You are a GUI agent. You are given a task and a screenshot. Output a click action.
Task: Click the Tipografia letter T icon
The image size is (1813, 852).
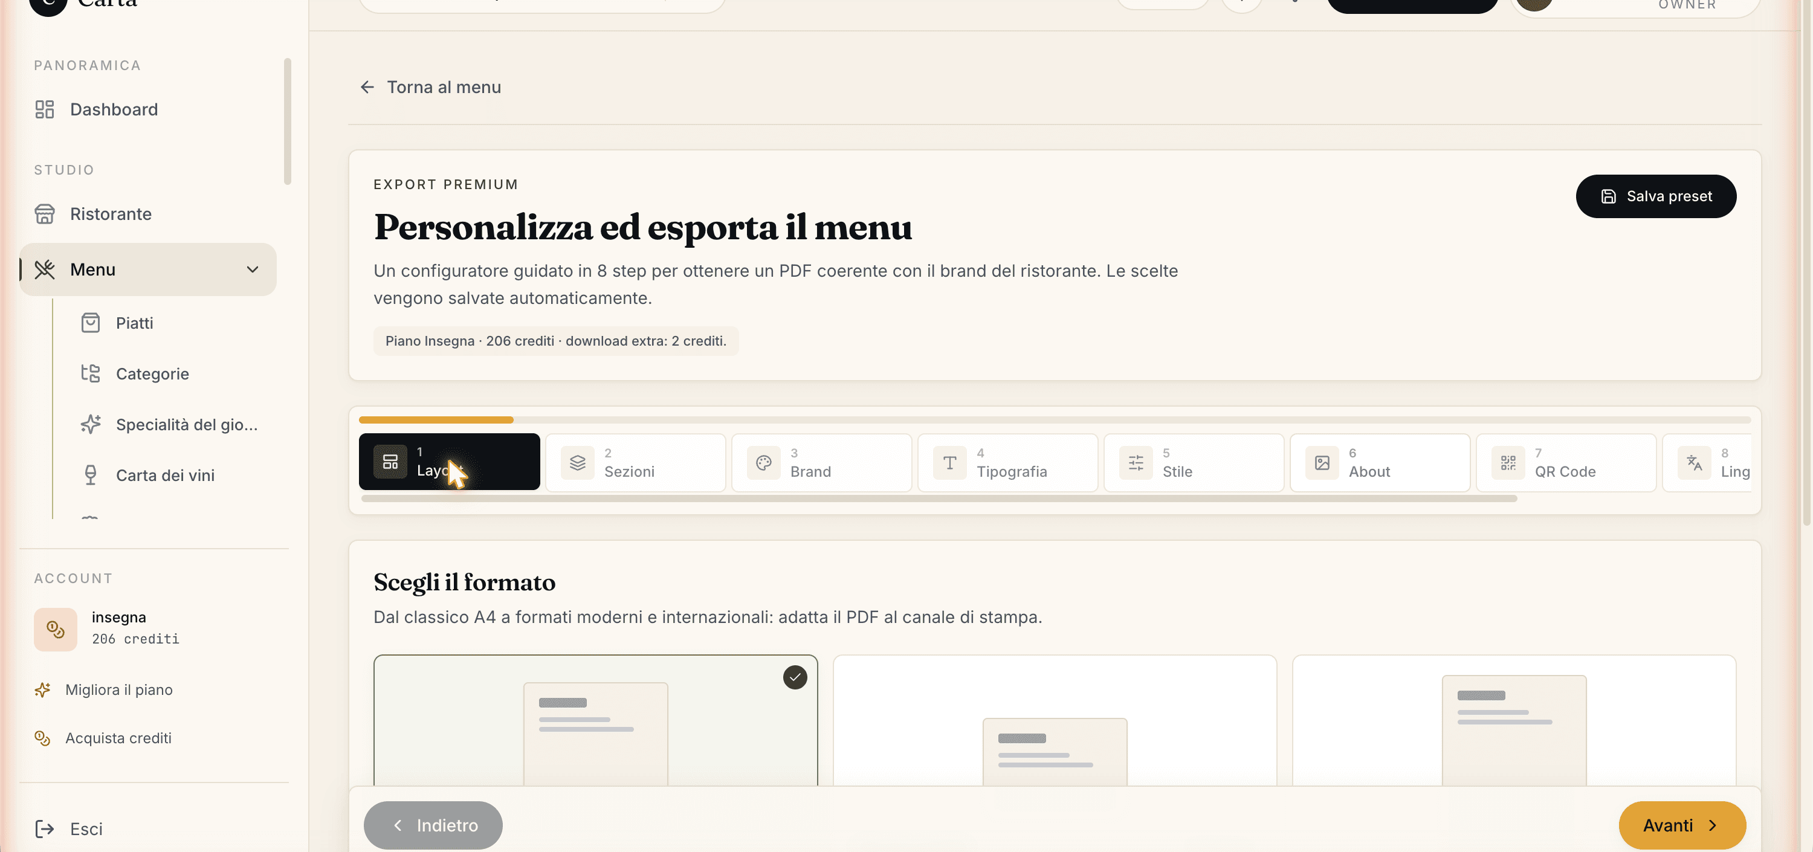(949, 462)
